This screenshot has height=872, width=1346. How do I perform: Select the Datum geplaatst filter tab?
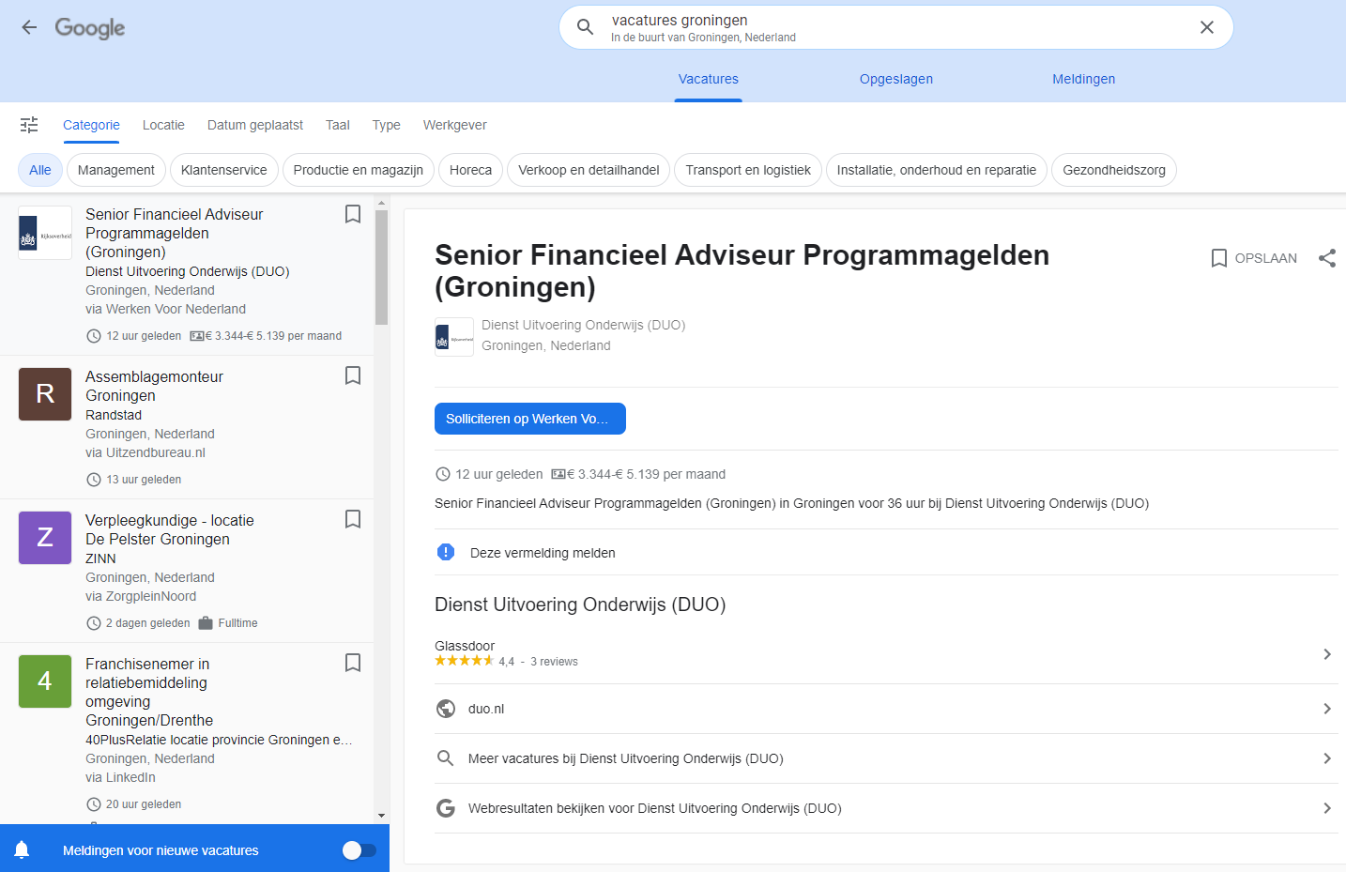pyautogui.click(x=255, y=125)
